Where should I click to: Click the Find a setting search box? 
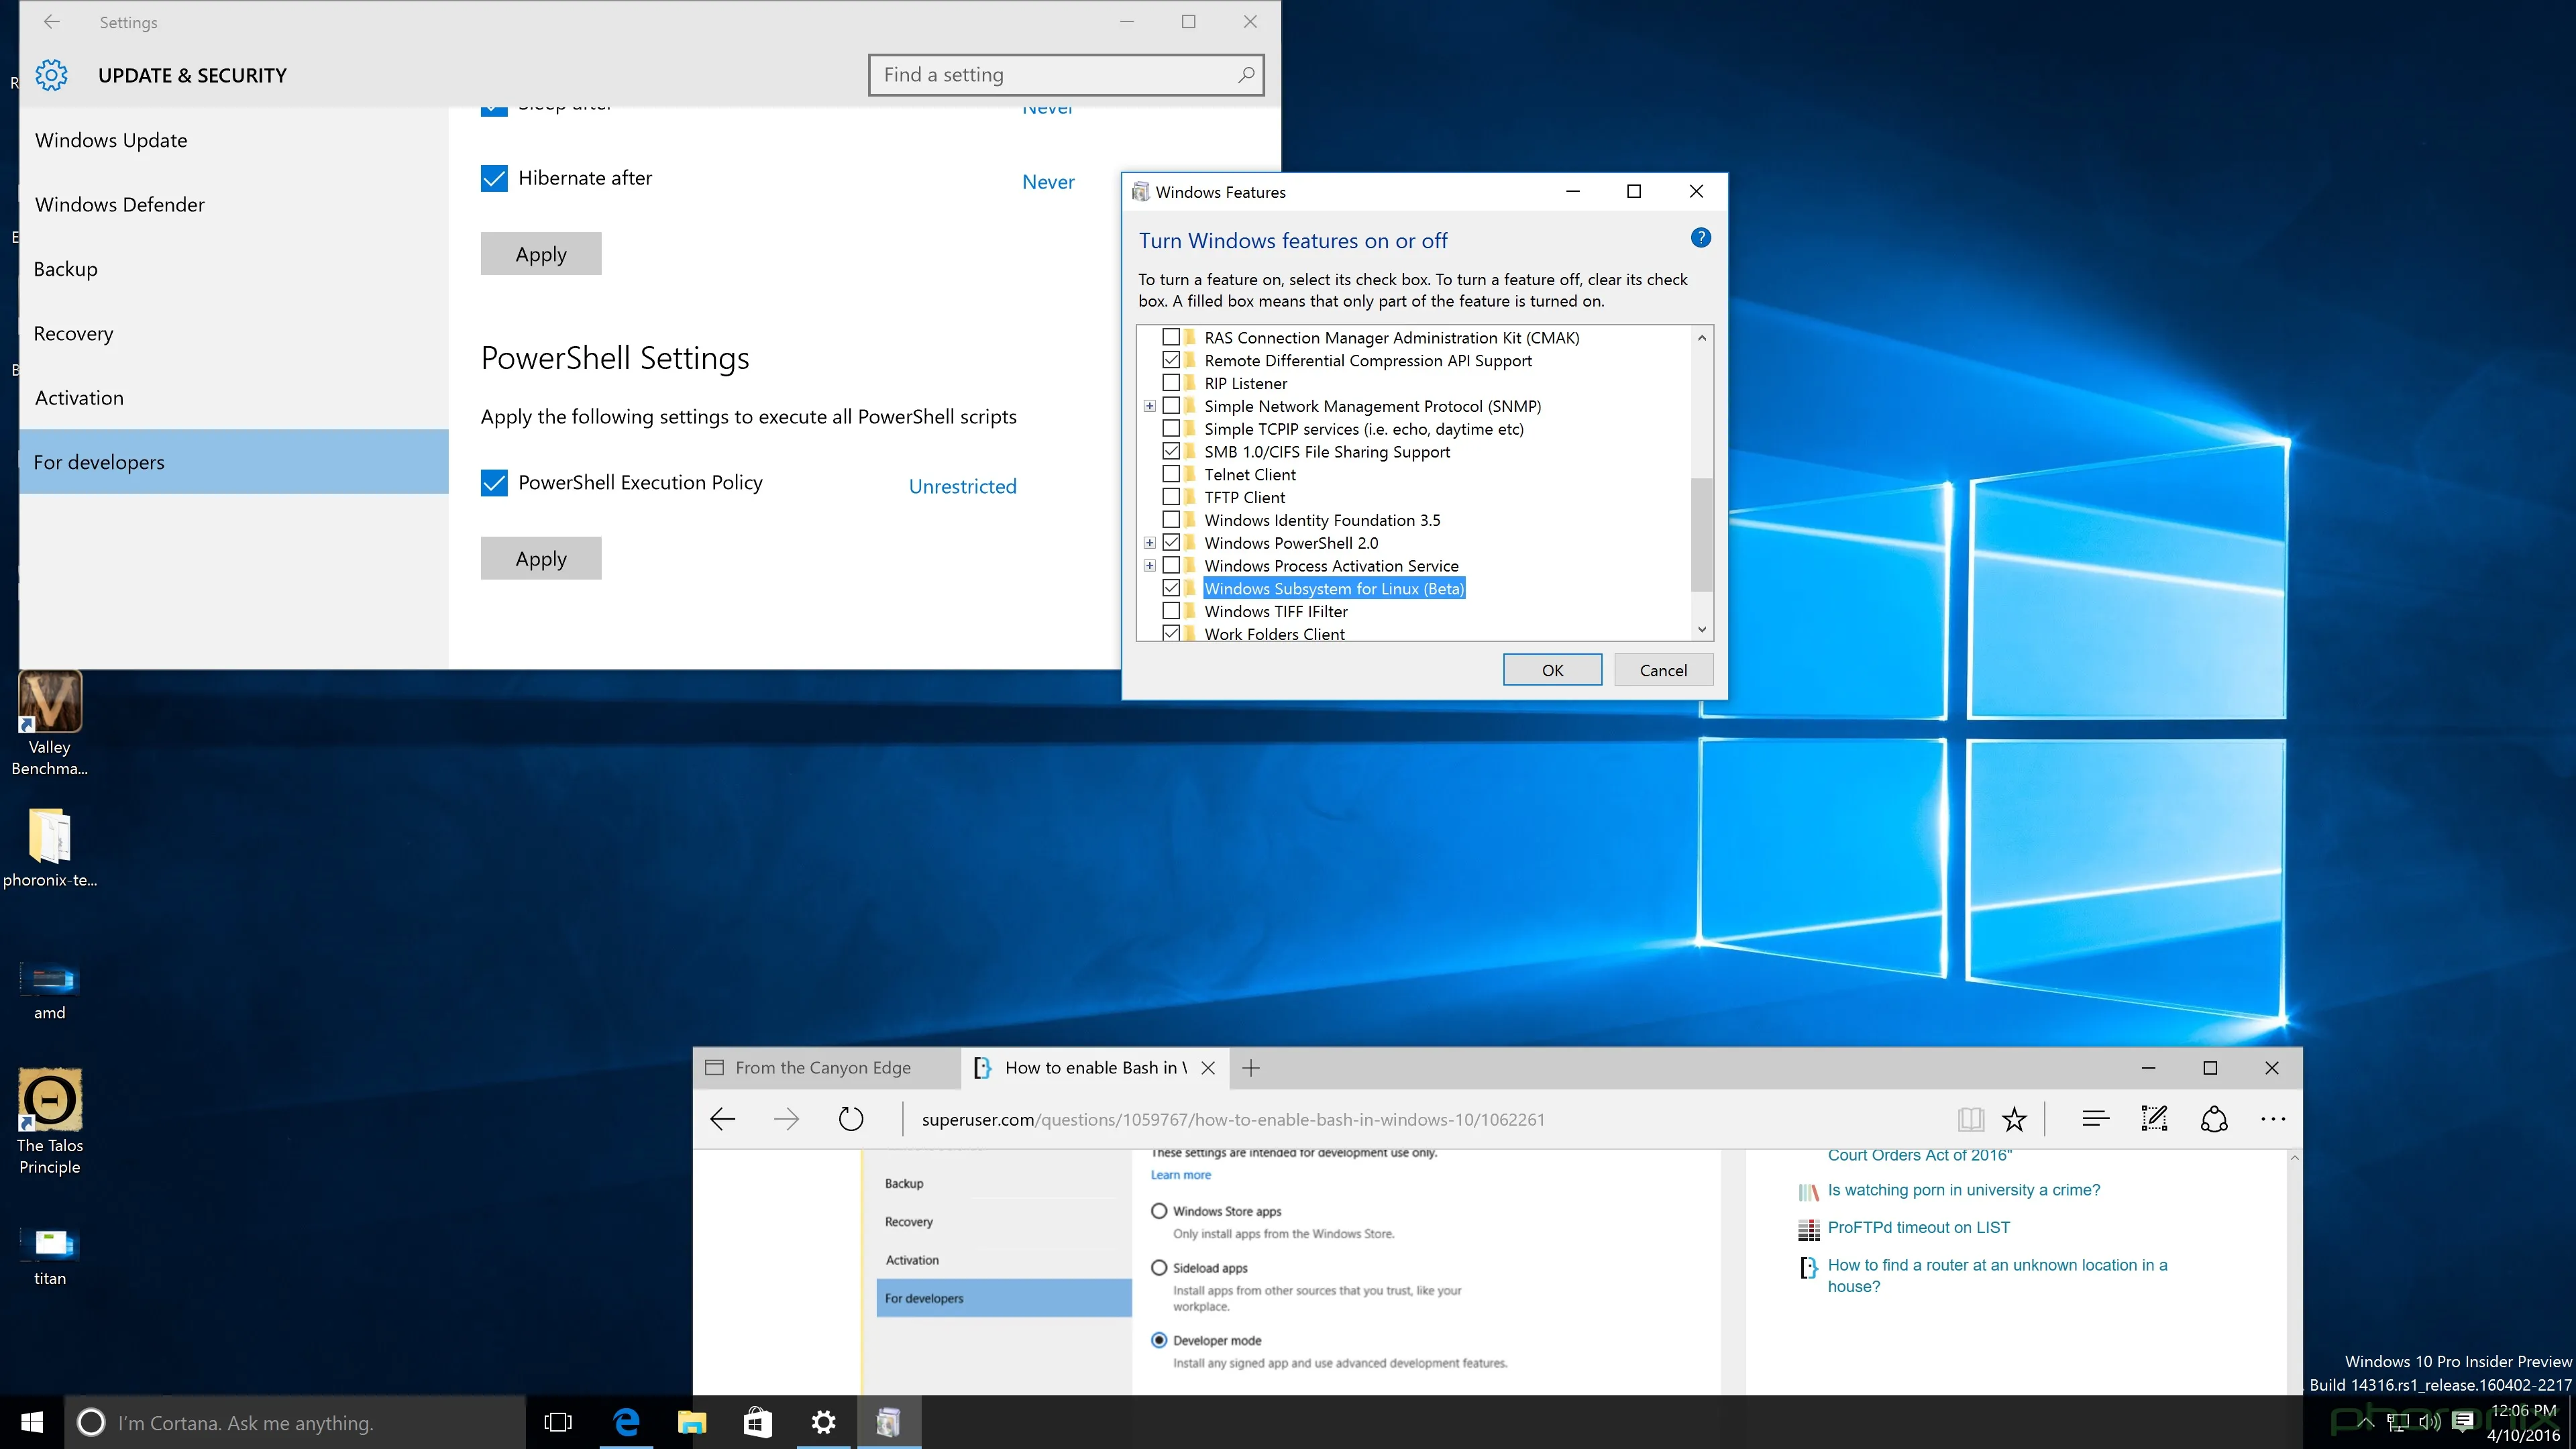click(1066, 75)
